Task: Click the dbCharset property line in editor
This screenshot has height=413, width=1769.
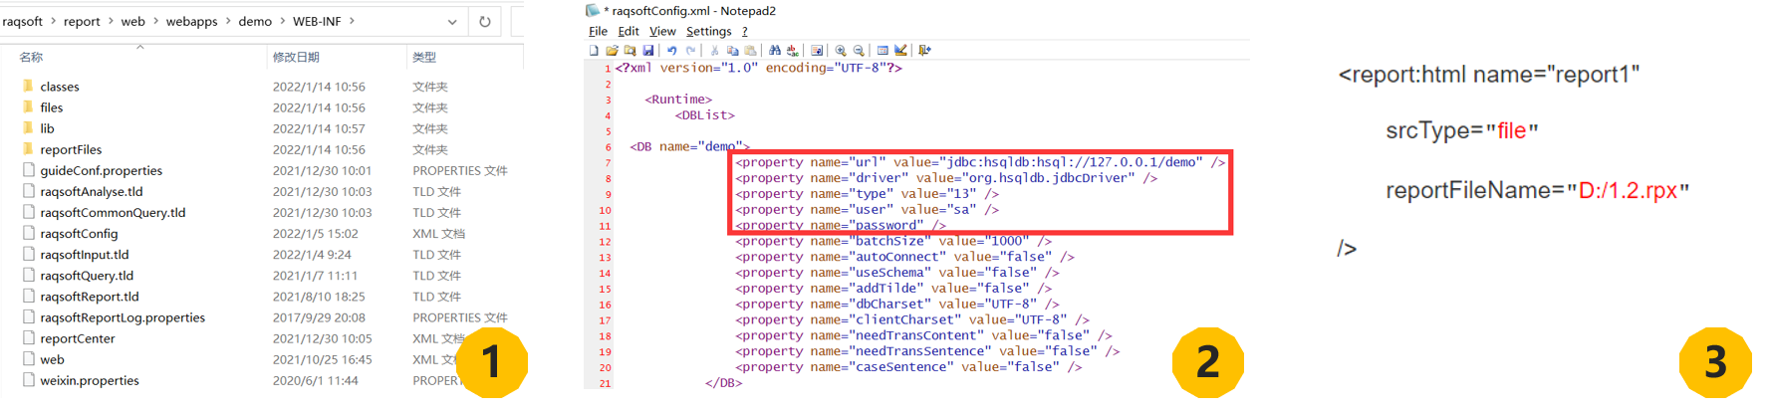Action: point(897,304)
